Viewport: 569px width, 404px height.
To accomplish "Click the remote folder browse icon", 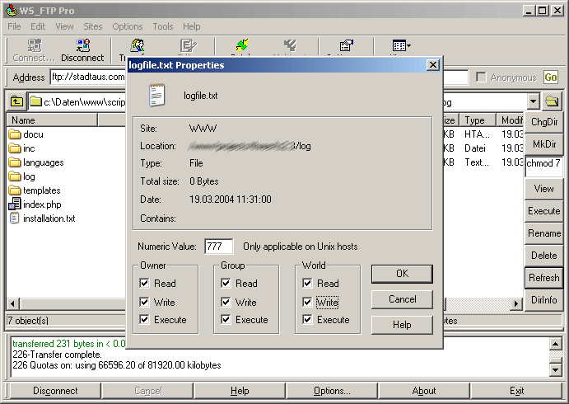I will coord(552,101).
